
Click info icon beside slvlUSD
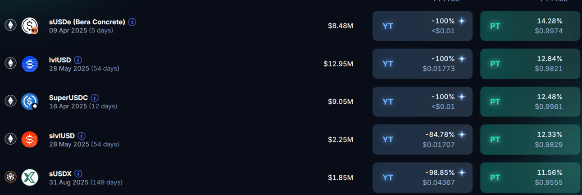pos(82,136)
